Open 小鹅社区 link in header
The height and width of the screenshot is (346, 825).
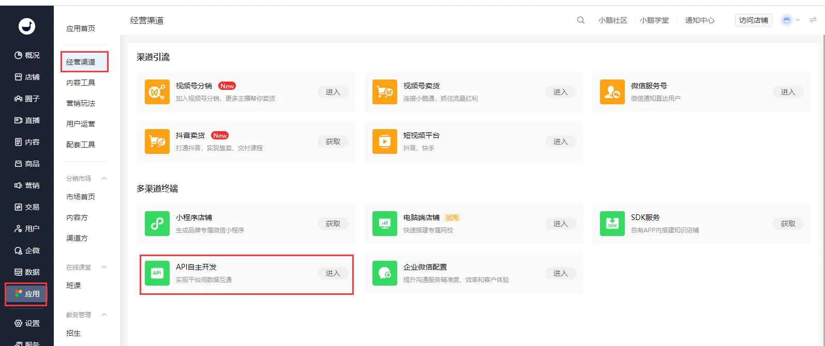(x=613, y=20)
